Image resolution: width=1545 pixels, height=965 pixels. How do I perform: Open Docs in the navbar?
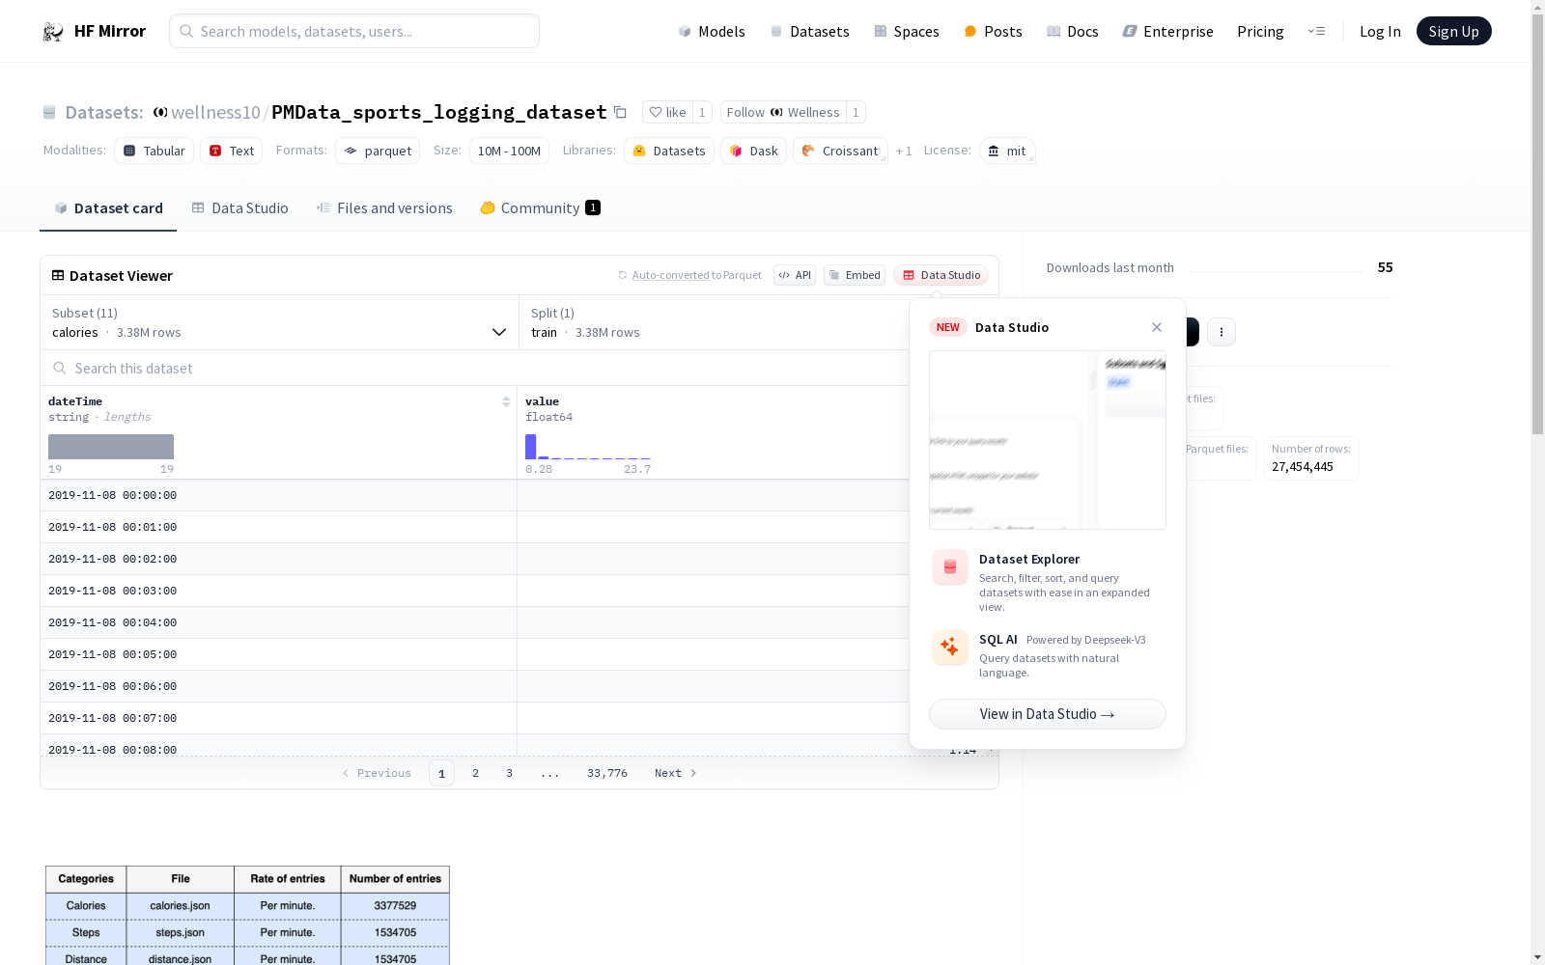tap(1073, 32)
